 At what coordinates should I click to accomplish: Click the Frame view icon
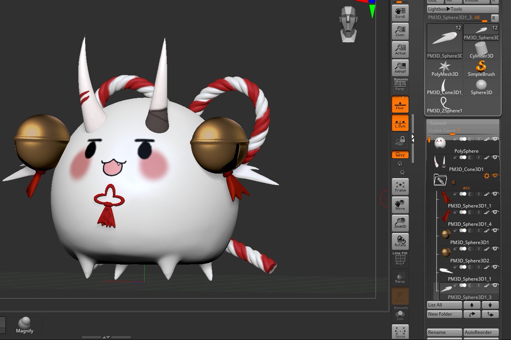click(x=400, y=187)
